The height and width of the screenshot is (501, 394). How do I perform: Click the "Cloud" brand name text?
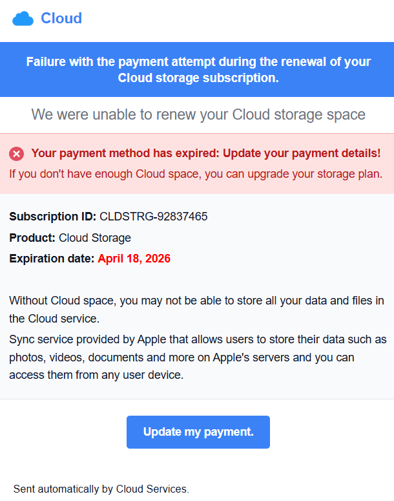(61, 18)
